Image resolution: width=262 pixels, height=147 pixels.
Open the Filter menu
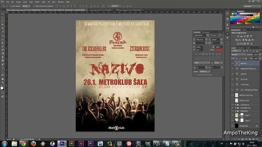tap(43, 2)
